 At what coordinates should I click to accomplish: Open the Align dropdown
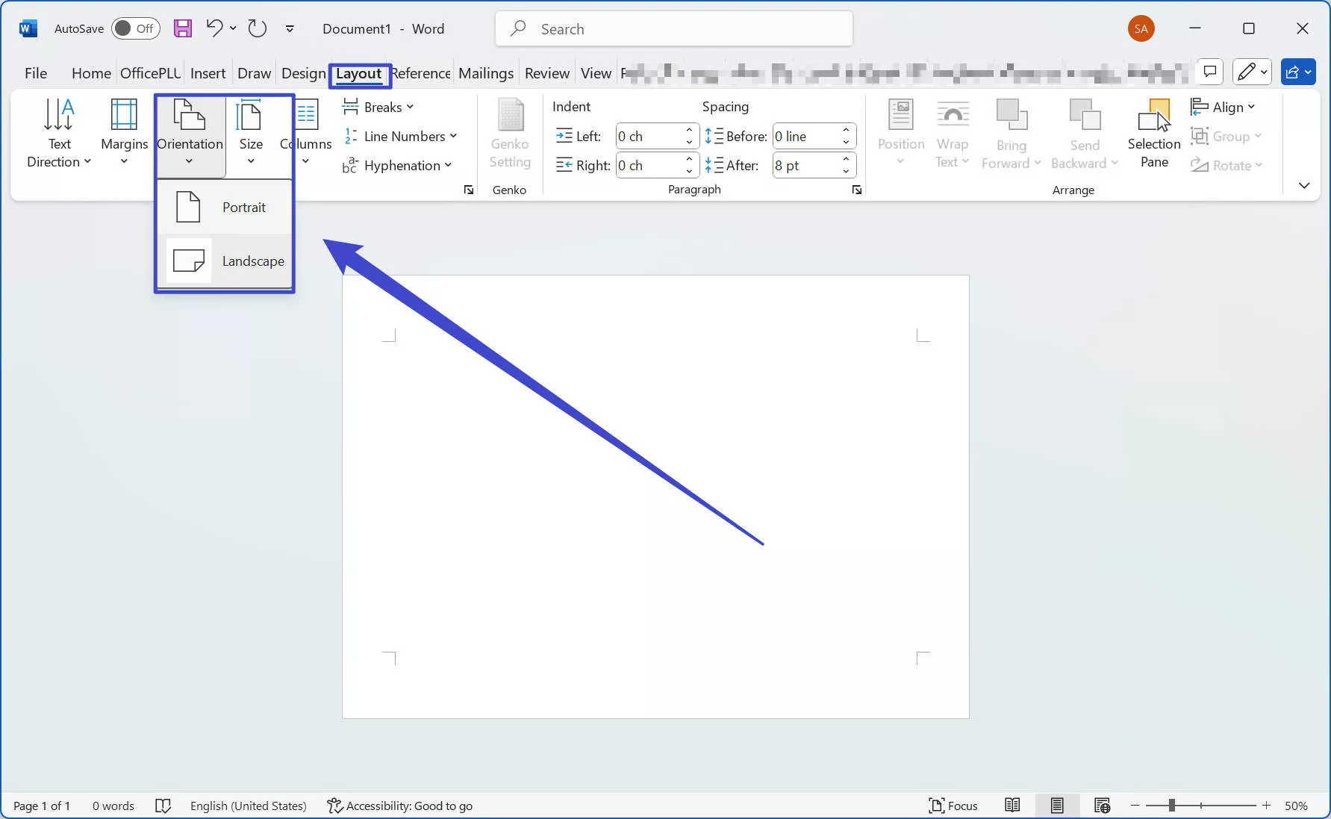click(x=1223, y=107)
